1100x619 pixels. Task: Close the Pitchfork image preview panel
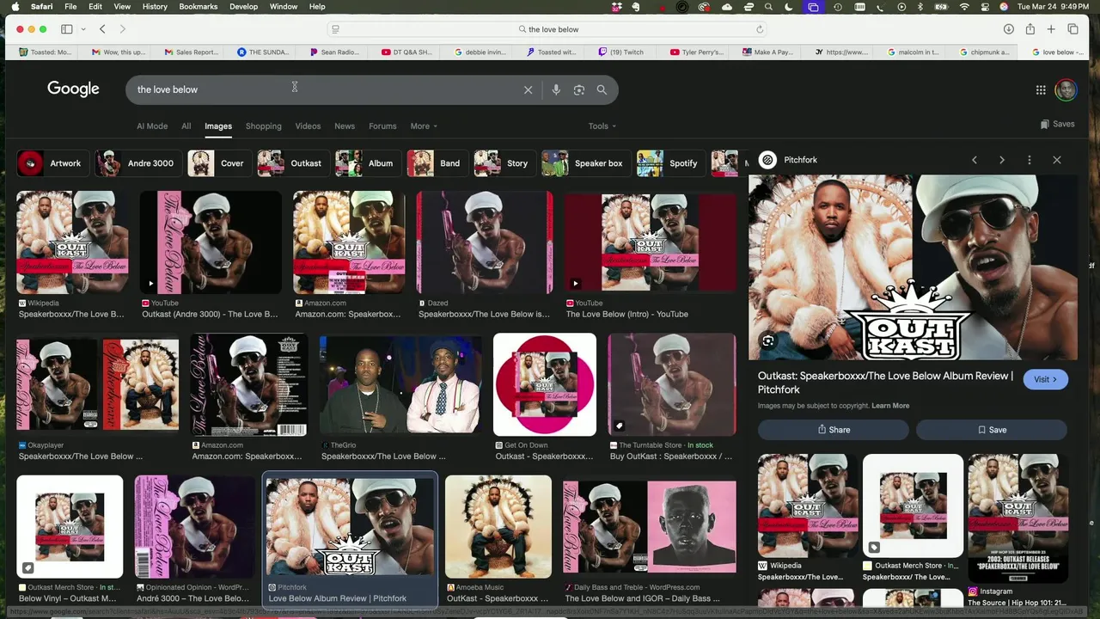[x=1057, y=160]
